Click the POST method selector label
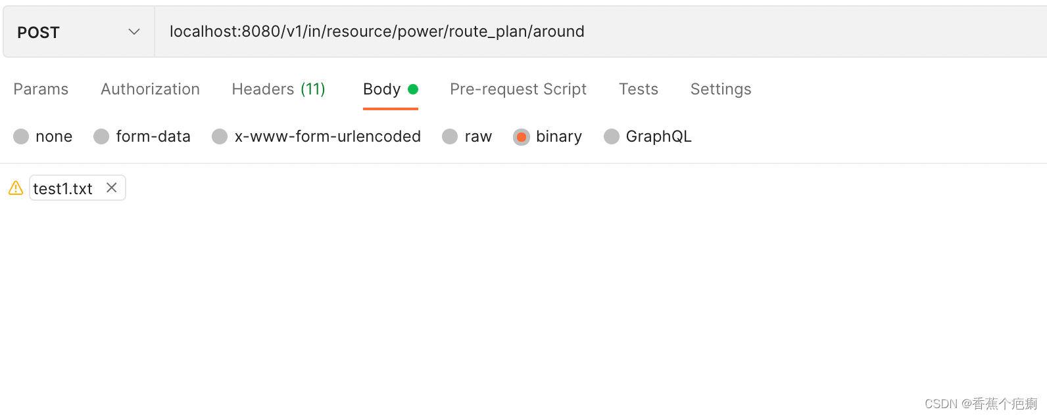 point(38,32)
